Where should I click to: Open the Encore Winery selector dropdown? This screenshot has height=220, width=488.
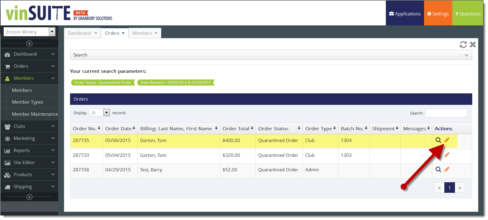[x=52, y=32]
